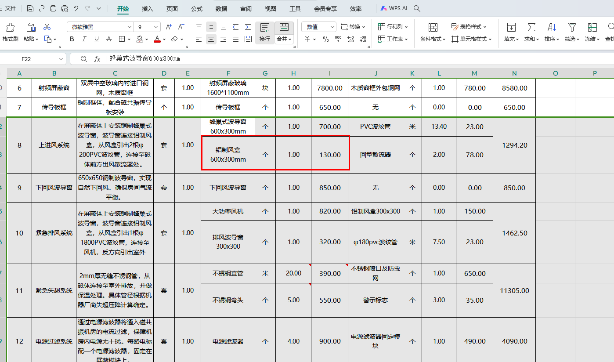Toggle bold formatting
Viewport: 614px width, 362px height.
72,39
